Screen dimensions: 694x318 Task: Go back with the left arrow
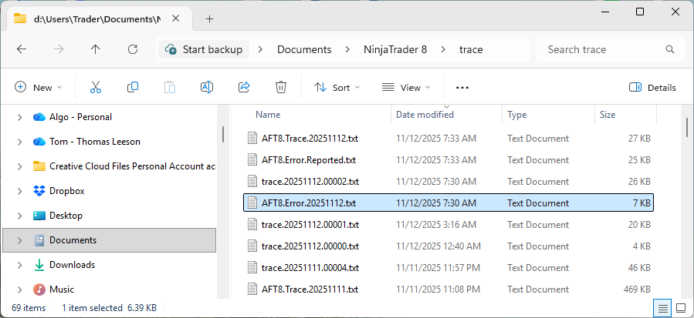click(x=22, y=49)
